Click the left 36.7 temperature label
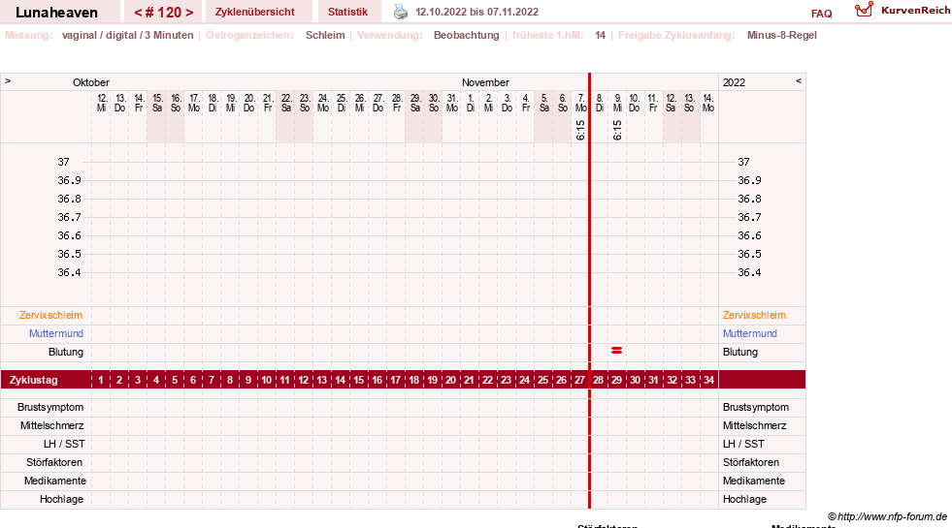Screen dimensions: 952x528 [x=69, y=217]
